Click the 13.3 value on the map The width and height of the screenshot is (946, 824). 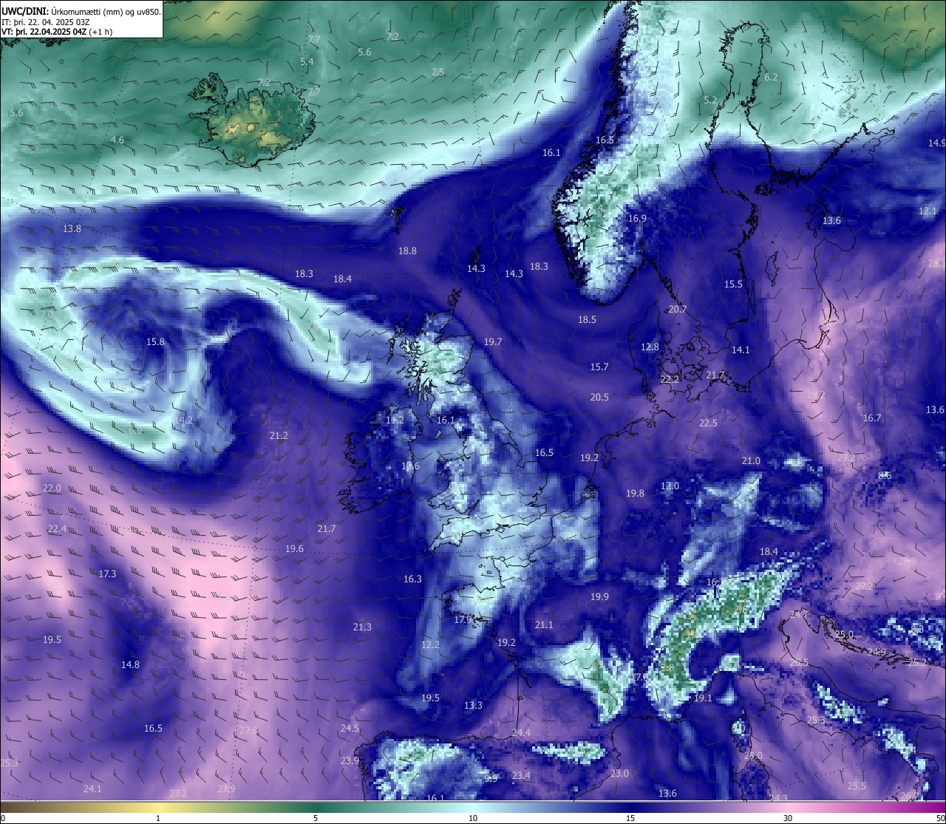pyautogui.click(x=473, y=706)
